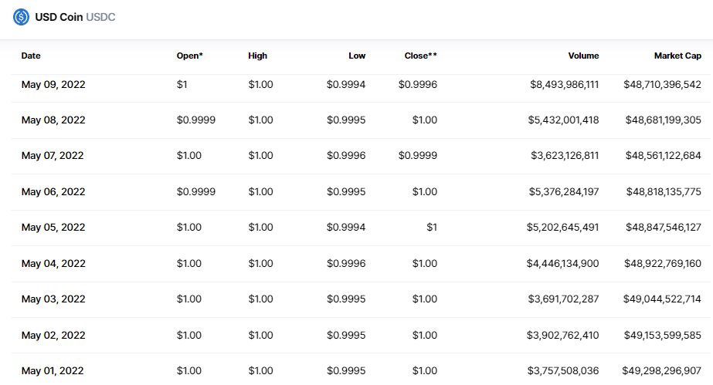Image resolution: width=713 pixels, height=385 pixels.
Task: Click the USD Coin logo icon
Action: click(22, 17)
